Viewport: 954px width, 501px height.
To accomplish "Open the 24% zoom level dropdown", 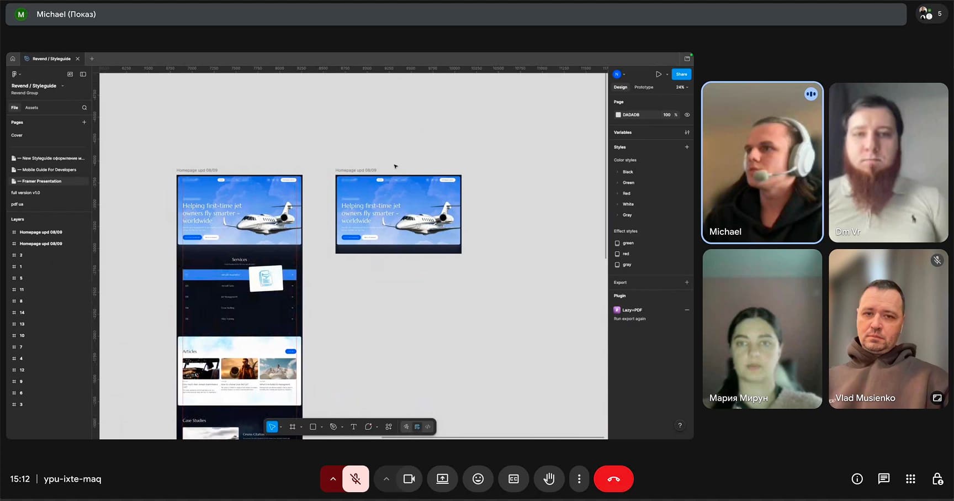I will click(x=682, y=87).
